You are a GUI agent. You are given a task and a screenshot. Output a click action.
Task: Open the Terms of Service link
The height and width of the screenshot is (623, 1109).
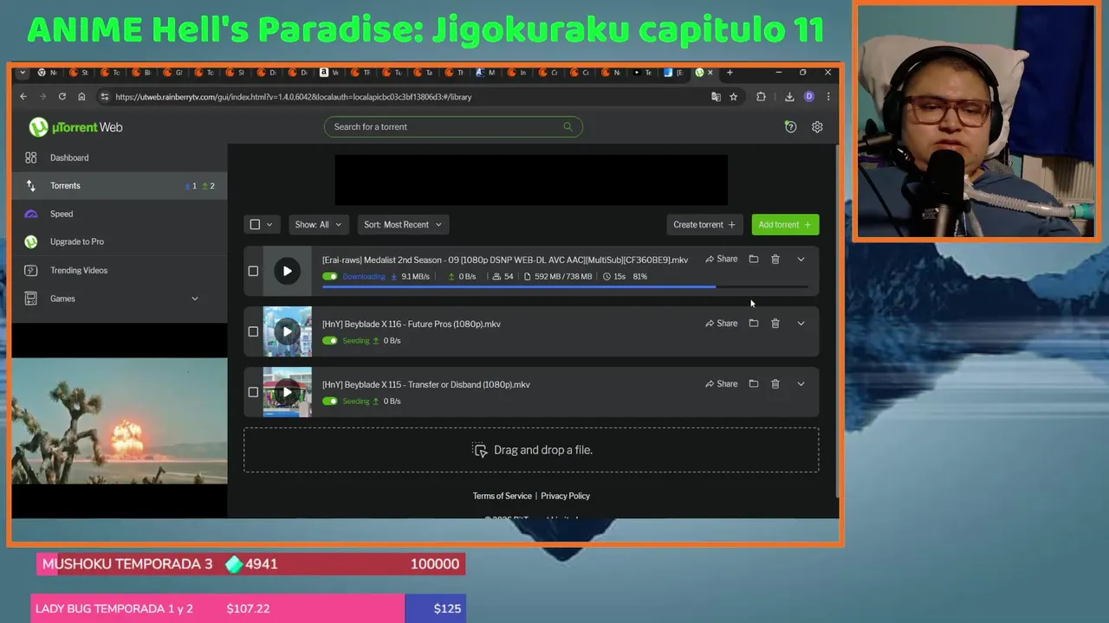tap(503, 496)
